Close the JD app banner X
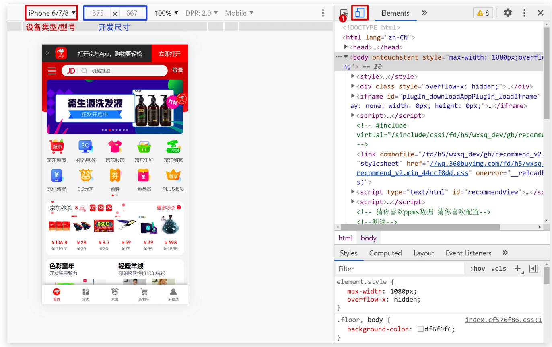552x347 pixels. [x=48, y=53]
